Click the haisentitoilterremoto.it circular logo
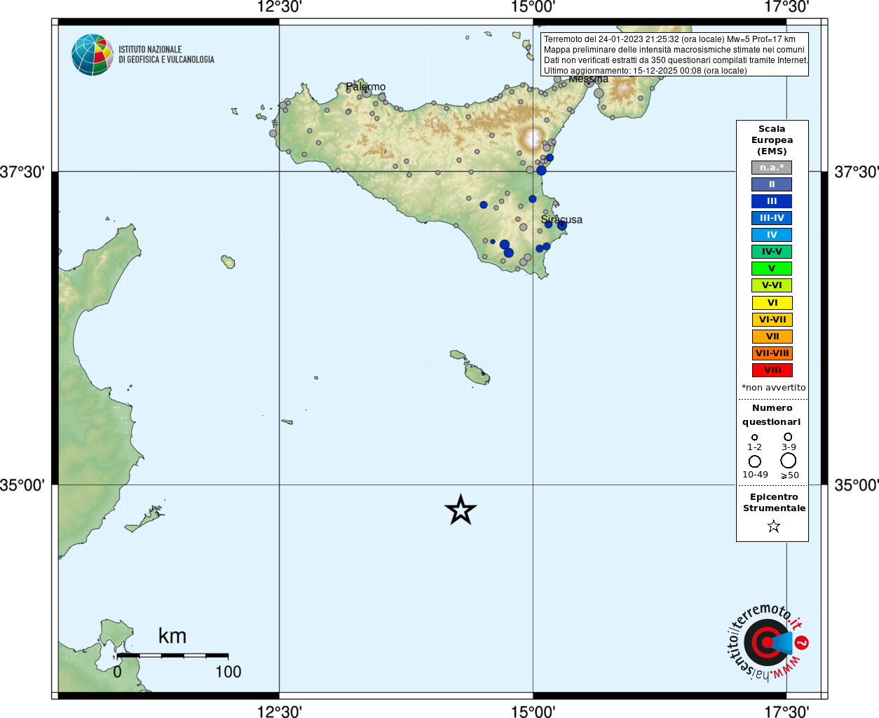Screen dimensions: 879x718 [767, 642]
